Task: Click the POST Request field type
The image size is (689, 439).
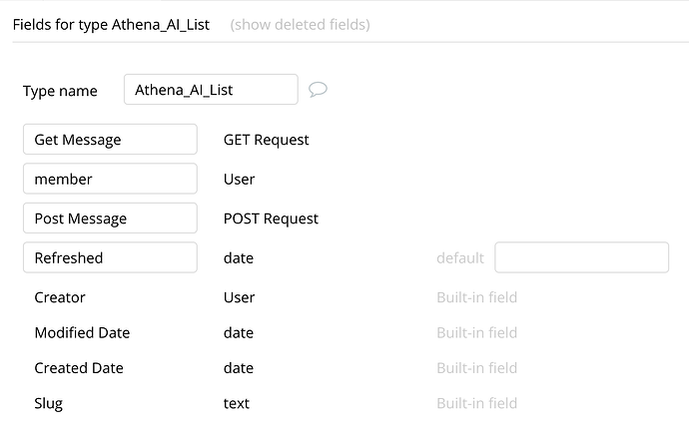Action: click(271, 219)
